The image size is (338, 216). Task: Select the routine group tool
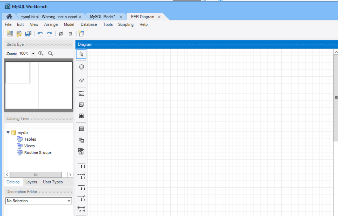point(81,151)
